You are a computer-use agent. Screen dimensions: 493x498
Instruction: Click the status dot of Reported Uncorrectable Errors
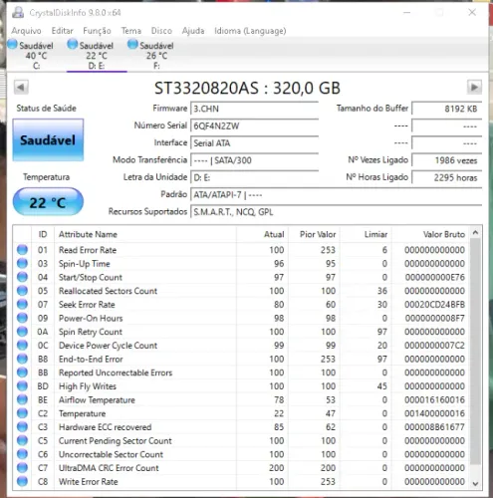pyautogui.click(x=22, y=373)
